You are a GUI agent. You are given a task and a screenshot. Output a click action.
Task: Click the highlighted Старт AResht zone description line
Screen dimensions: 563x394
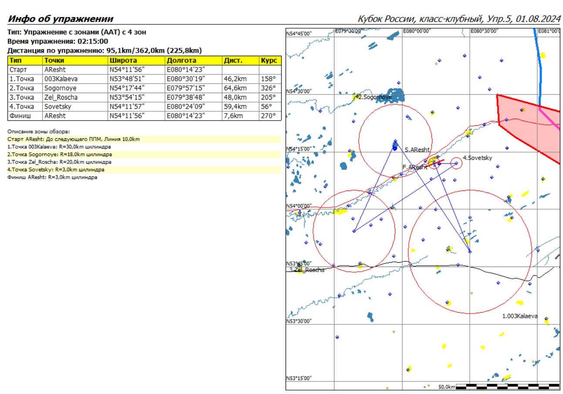click(74, 139)
